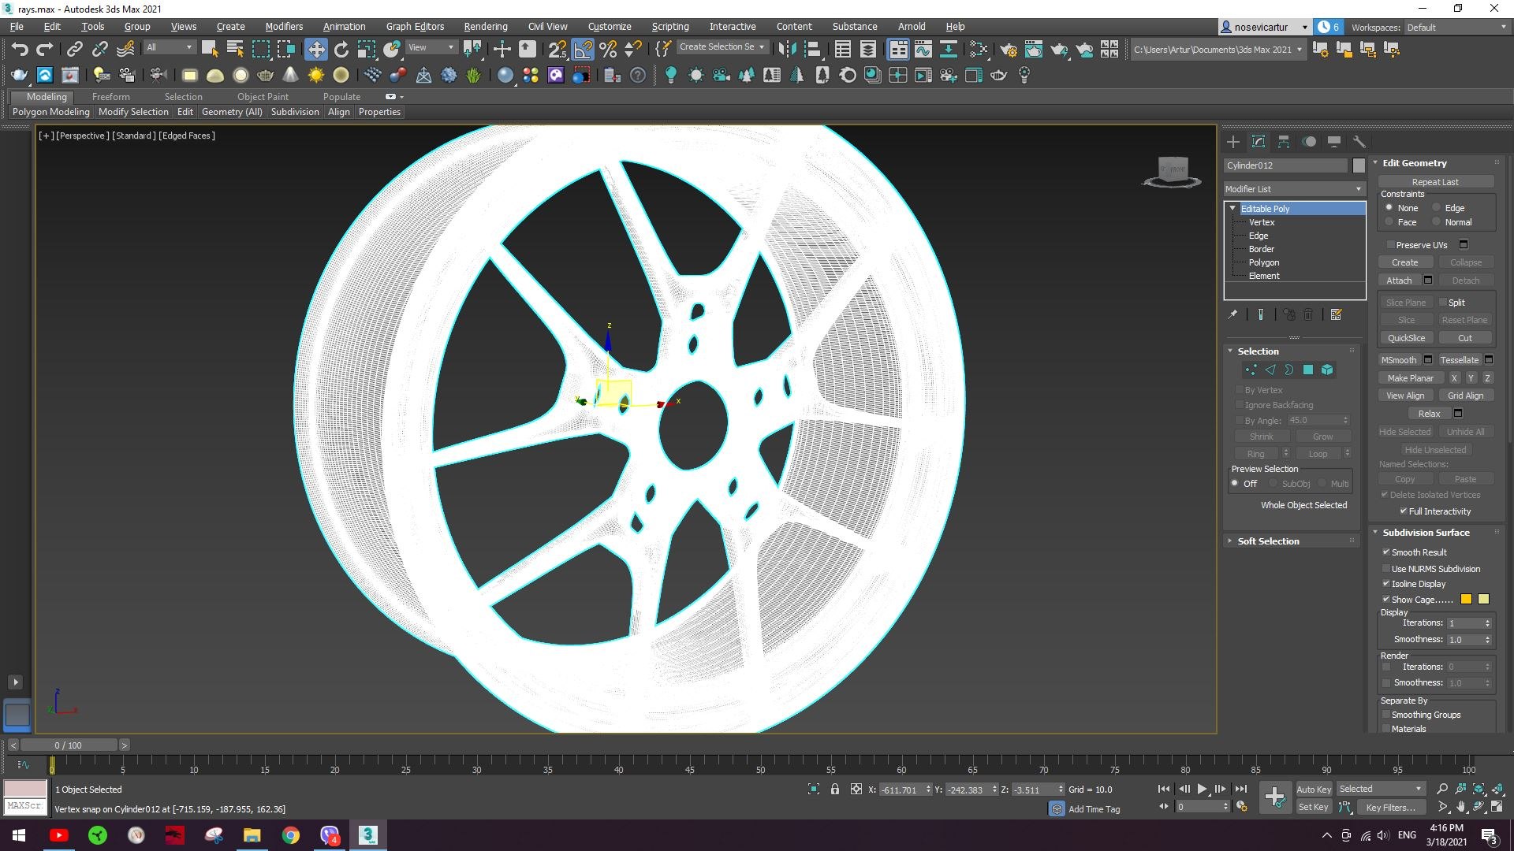Open the Modifier List dropdown

point(1293,189)
